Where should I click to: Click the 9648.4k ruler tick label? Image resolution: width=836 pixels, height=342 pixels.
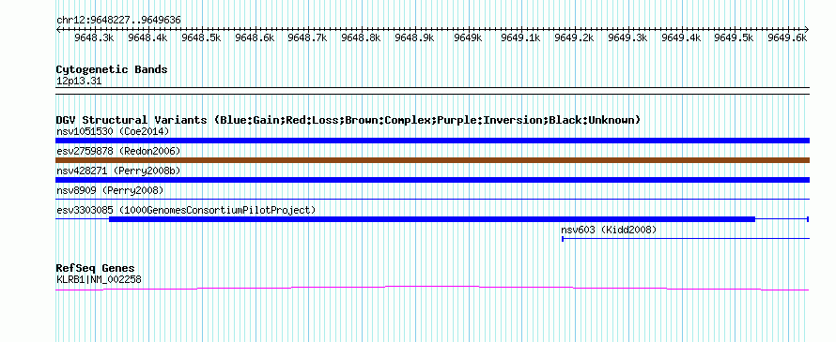(147, 38)
